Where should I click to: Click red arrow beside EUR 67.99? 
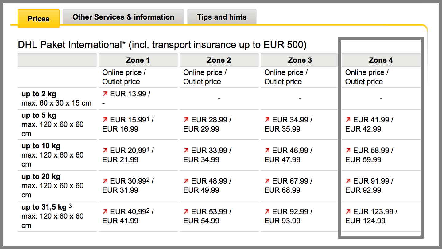tap(267, 181)
